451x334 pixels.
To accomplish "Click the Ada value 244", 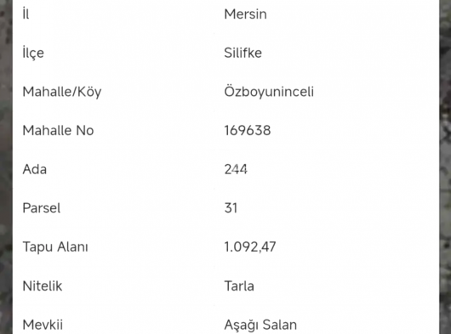I will tap(236, 169).
